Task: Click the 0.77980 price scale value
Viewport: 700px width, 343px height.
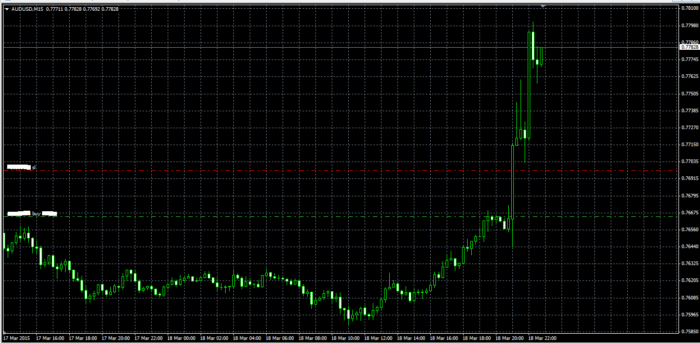Action: pos(690,26)
